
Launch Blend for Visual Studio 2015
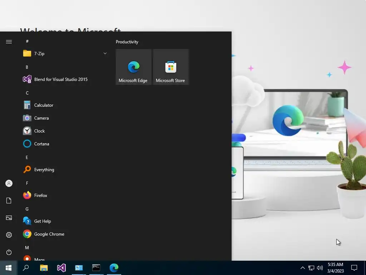[x=65, y=79]
